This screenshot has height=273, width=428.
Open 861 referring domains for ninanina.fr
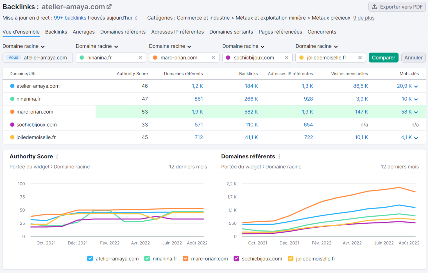(199, 99)
